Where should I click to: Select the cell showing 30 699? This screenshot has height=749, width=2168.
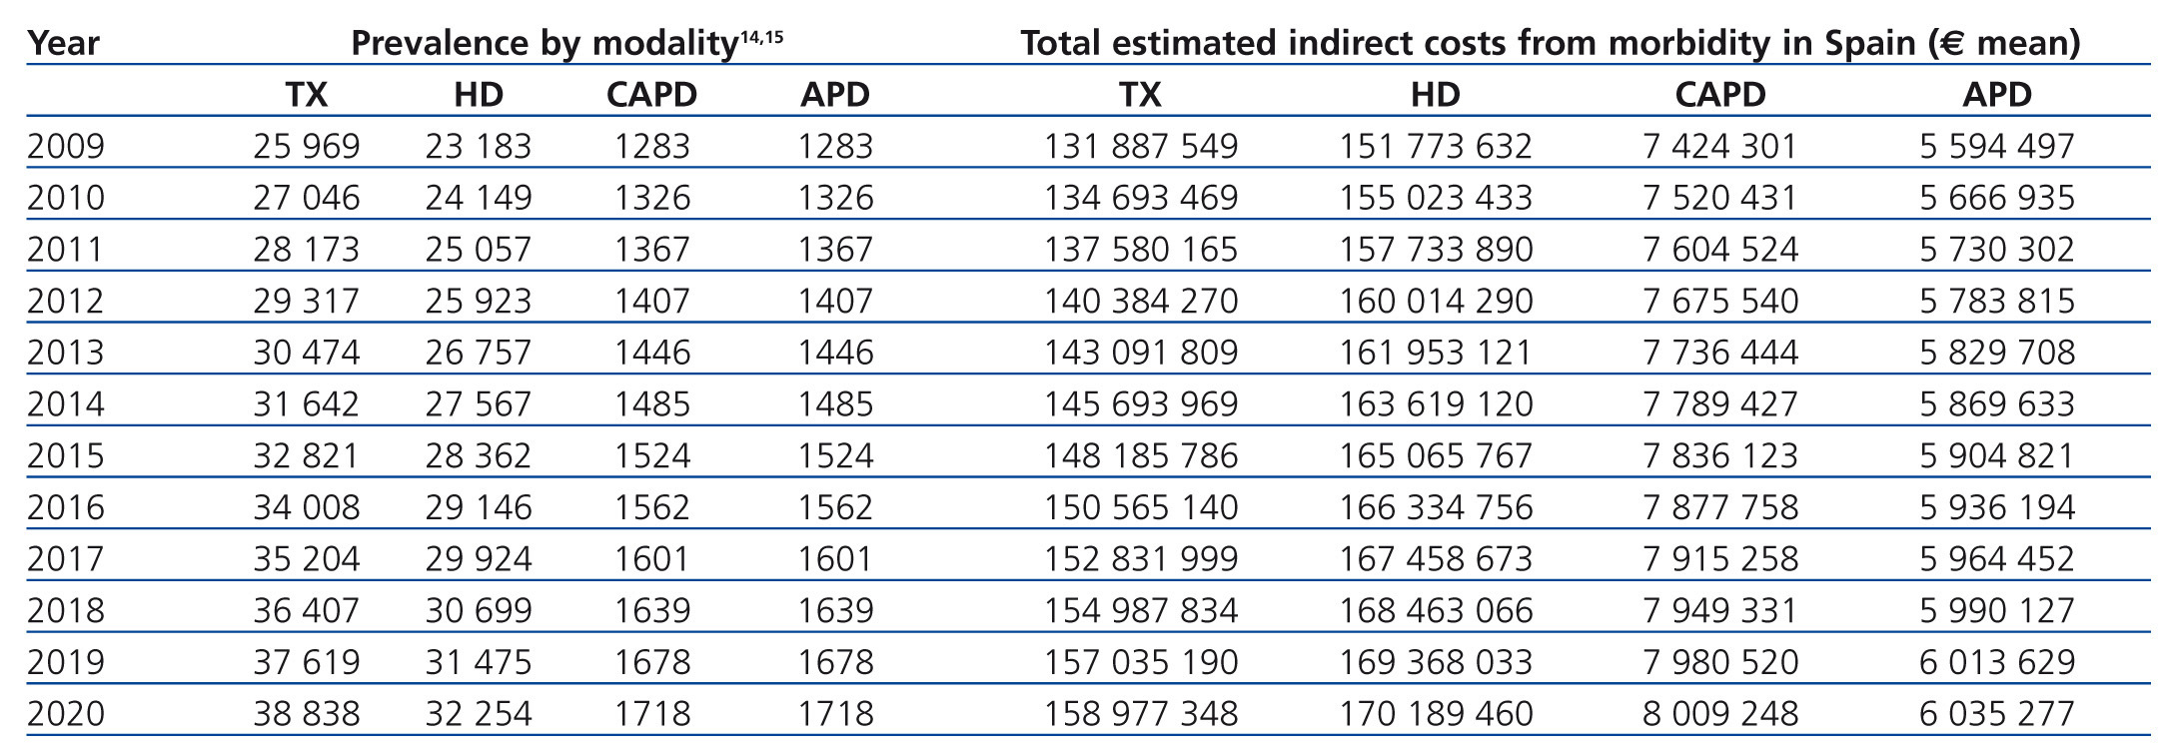[x=479, y=611]
